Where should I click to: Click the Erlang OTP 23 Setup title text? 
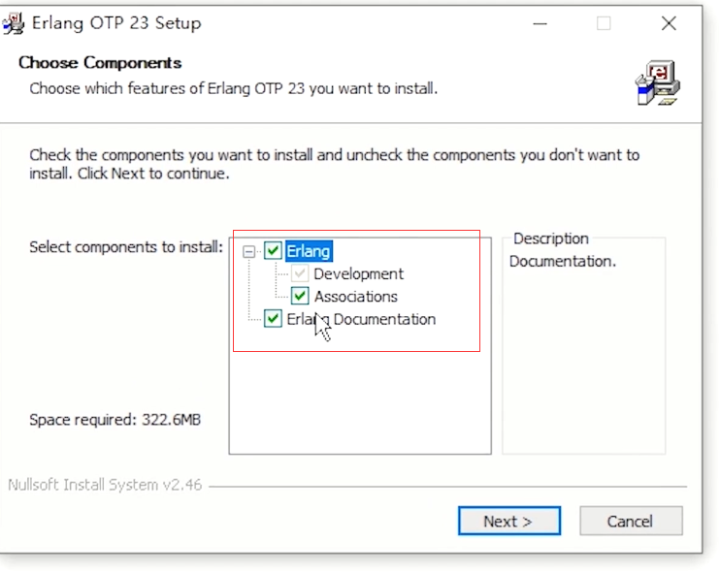(x=116, y=23)
